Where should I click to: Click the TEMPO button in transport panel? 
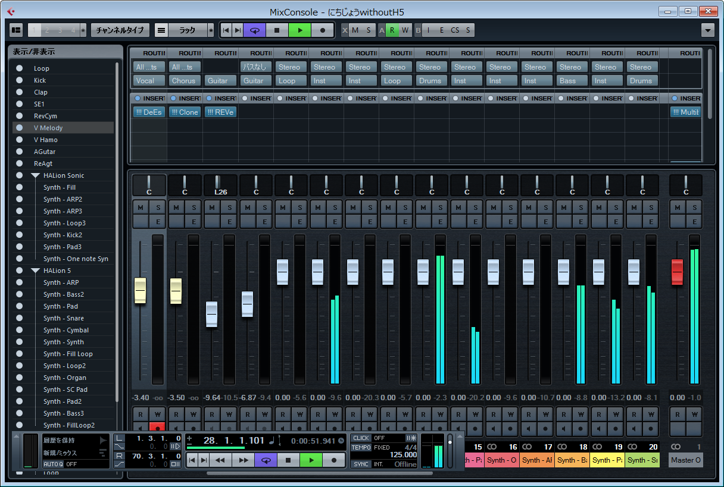pyautogui.click(x=361, y=447)
